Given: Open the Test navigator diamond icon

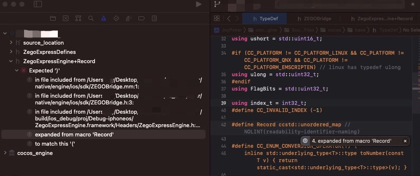Looking at the screenshot, I should tap(116, 19).
